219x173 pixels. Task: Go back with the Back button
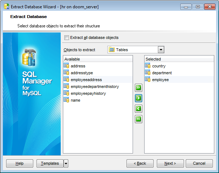pos(140,164)
